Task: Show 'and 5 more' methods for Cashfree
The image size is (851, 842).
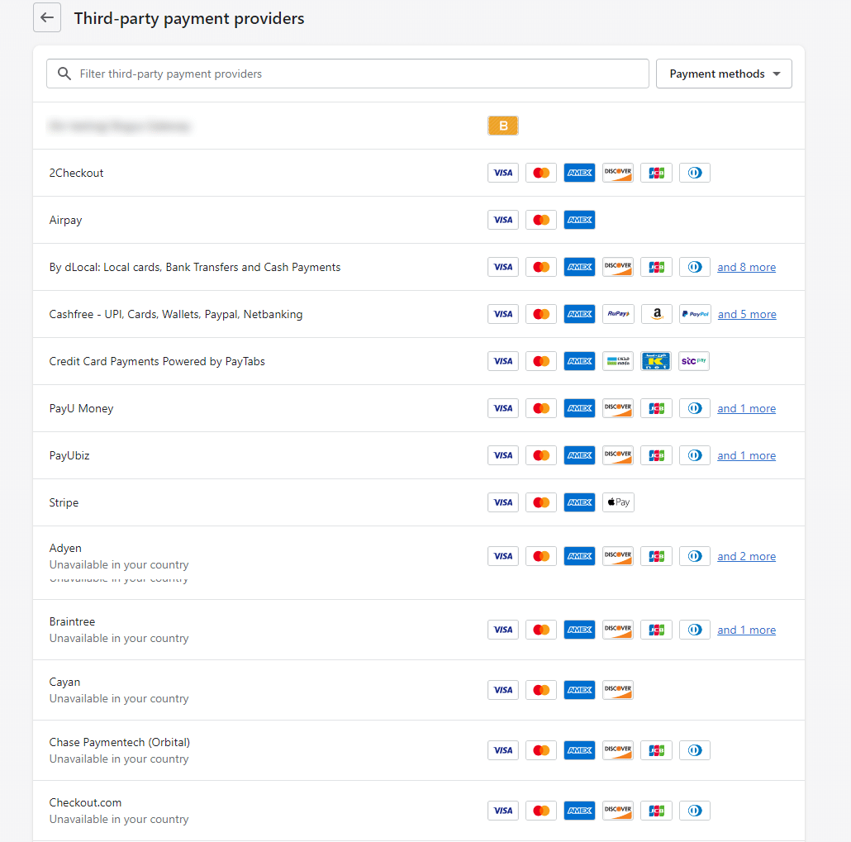Action: [x=747, y=314]
